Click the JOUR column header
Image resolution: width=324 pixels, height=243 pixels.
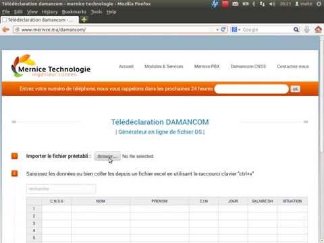233,201
